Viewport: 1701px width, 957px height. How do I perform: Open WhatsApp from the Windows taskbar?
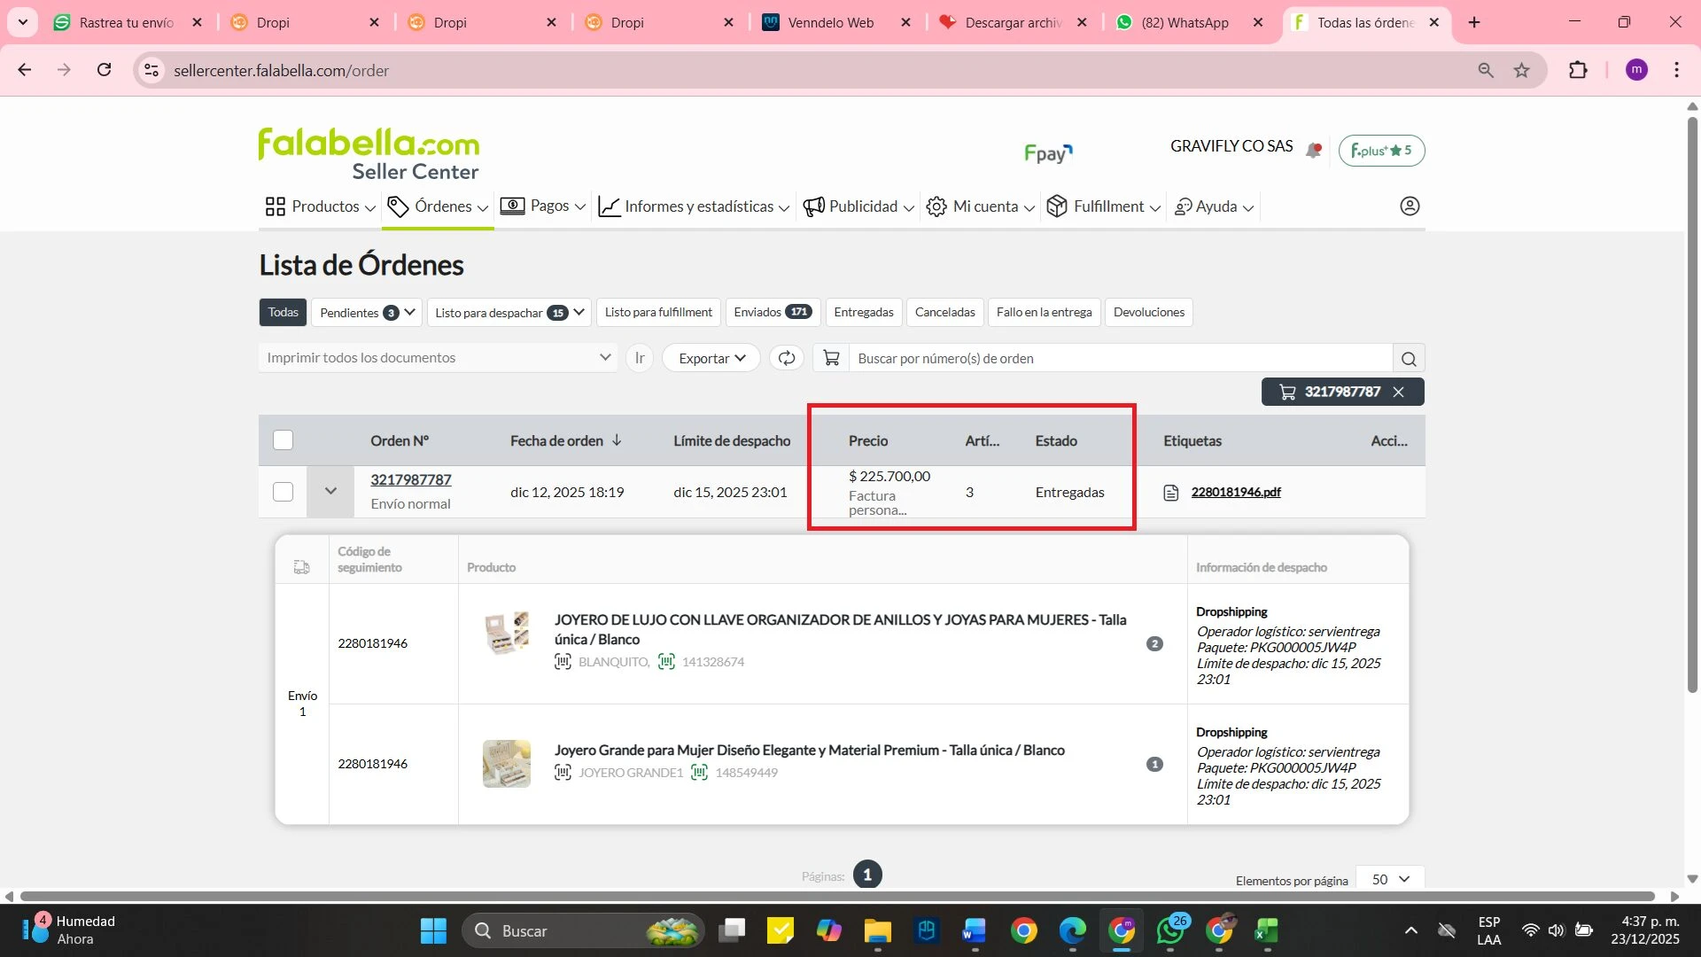point(1170,930)
